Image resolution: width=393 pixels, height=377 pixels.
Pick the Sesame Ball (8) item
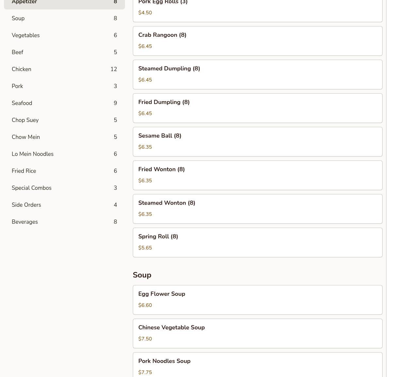point(257,142)
